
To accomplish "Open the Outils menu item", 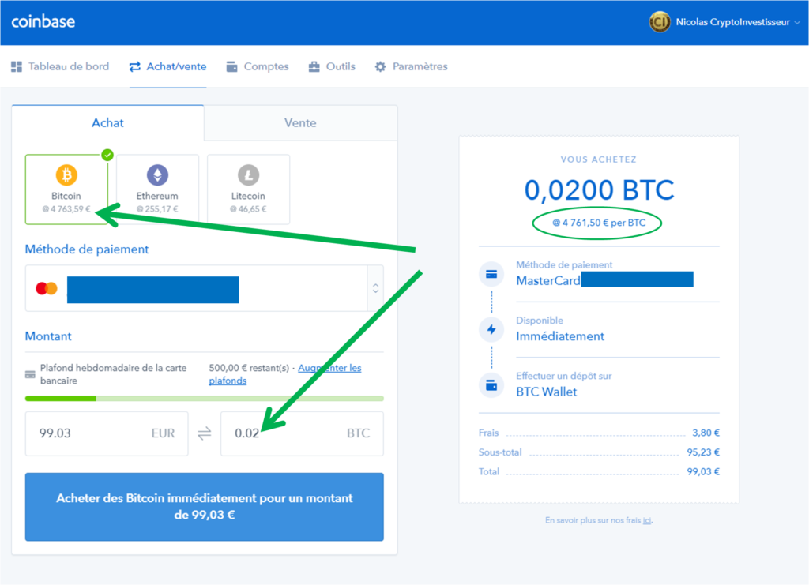I will 332,66.
